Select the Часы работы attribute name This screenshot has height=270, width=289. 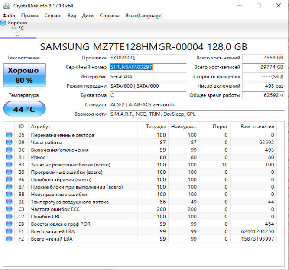[46, 143]
